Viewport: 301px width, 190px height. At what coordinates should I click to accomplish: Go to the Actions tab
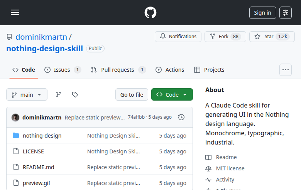click(170, 70)
